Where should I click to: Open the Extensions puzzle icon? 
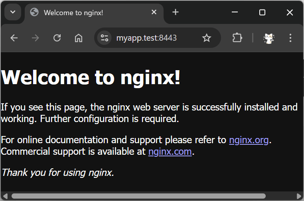click(237, 38)
